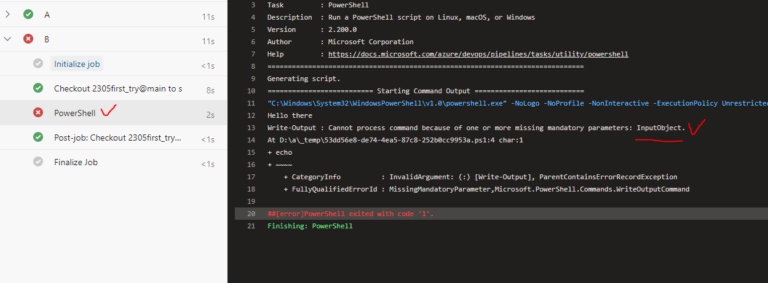
Task: Click red error icon beside PowerShell step
Action: click(38, 113)
